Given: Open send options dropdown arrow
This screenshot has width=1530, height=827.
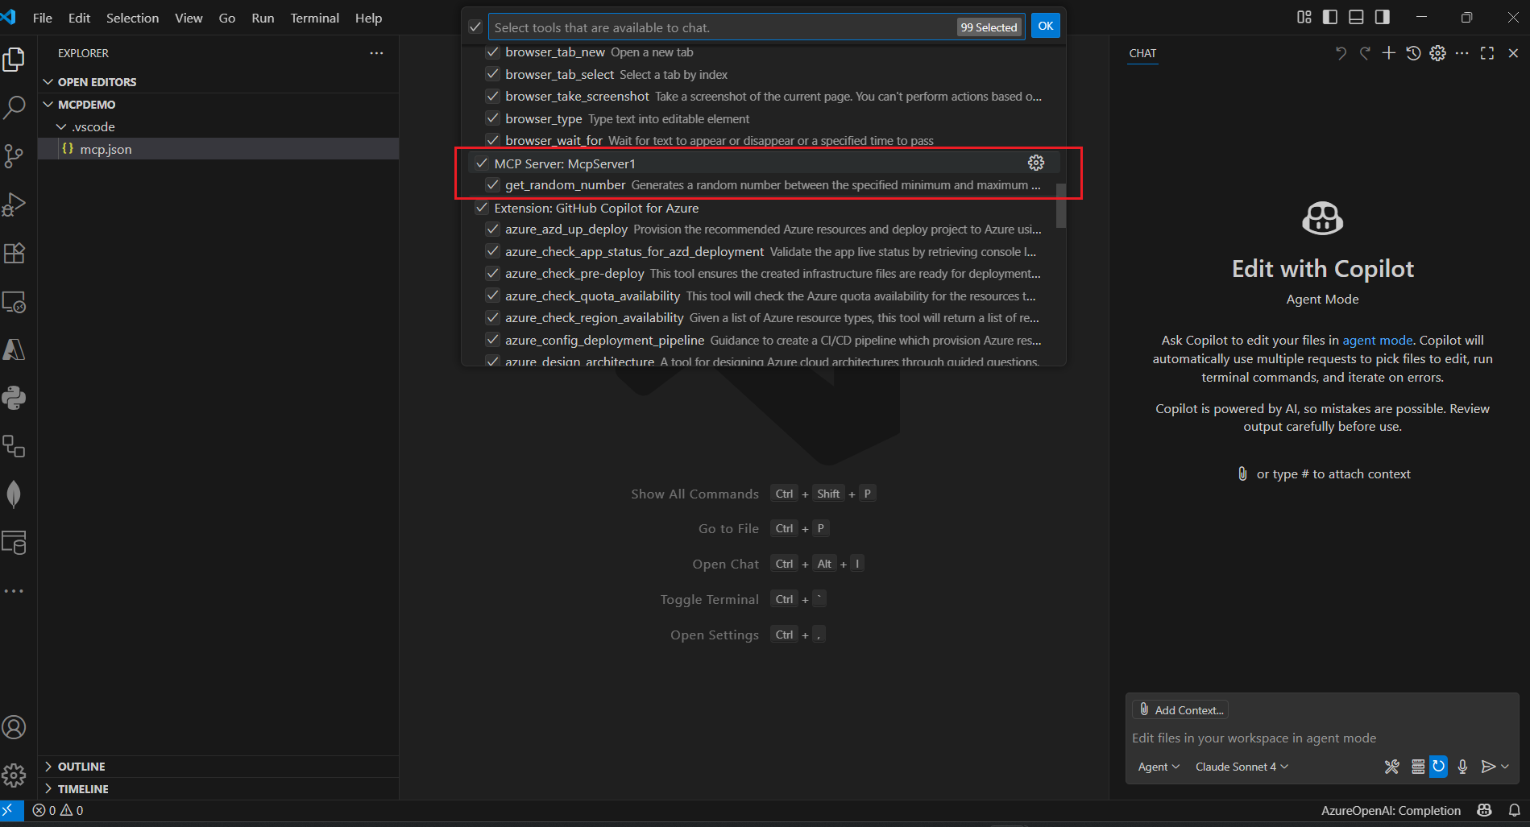Looking at the screenshot, I should pos(1505,767).
